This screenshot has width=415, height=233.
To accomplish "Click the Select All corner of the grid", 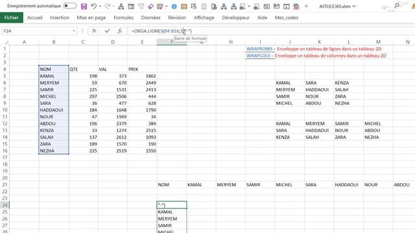I will (x=6, y=42).
